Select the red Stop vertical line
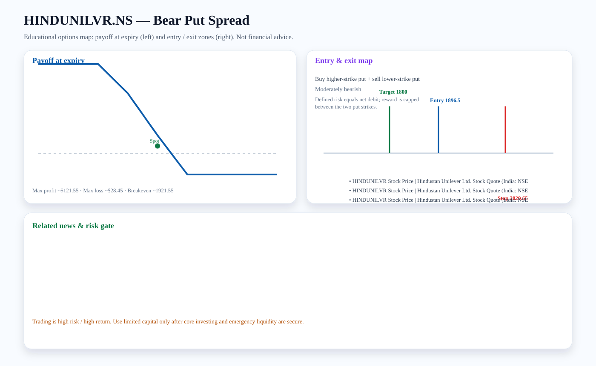 (x=505, y=130)
